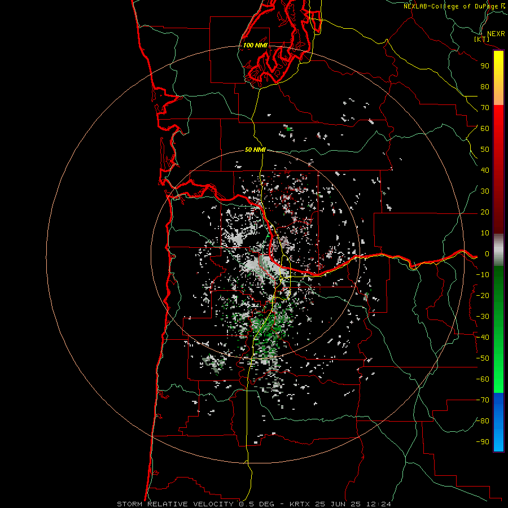508x508 pixels.
Task: Pick the bright green color bar segment
Action: [x=498, y=330]
